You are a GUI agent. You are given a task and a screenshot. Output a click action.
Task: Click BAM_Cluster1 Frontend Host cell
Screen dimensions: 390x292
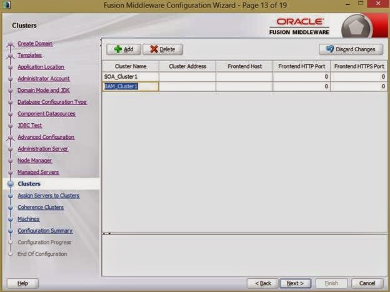(x=244, y=86)
